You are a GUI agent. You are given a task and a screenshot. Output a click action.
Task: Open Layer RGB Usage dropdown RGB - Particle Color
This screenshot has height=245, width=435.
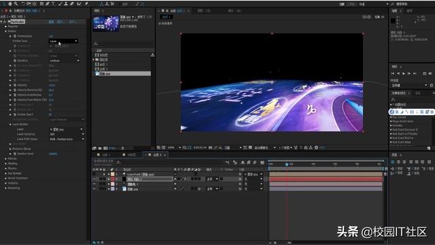[67, 139]
